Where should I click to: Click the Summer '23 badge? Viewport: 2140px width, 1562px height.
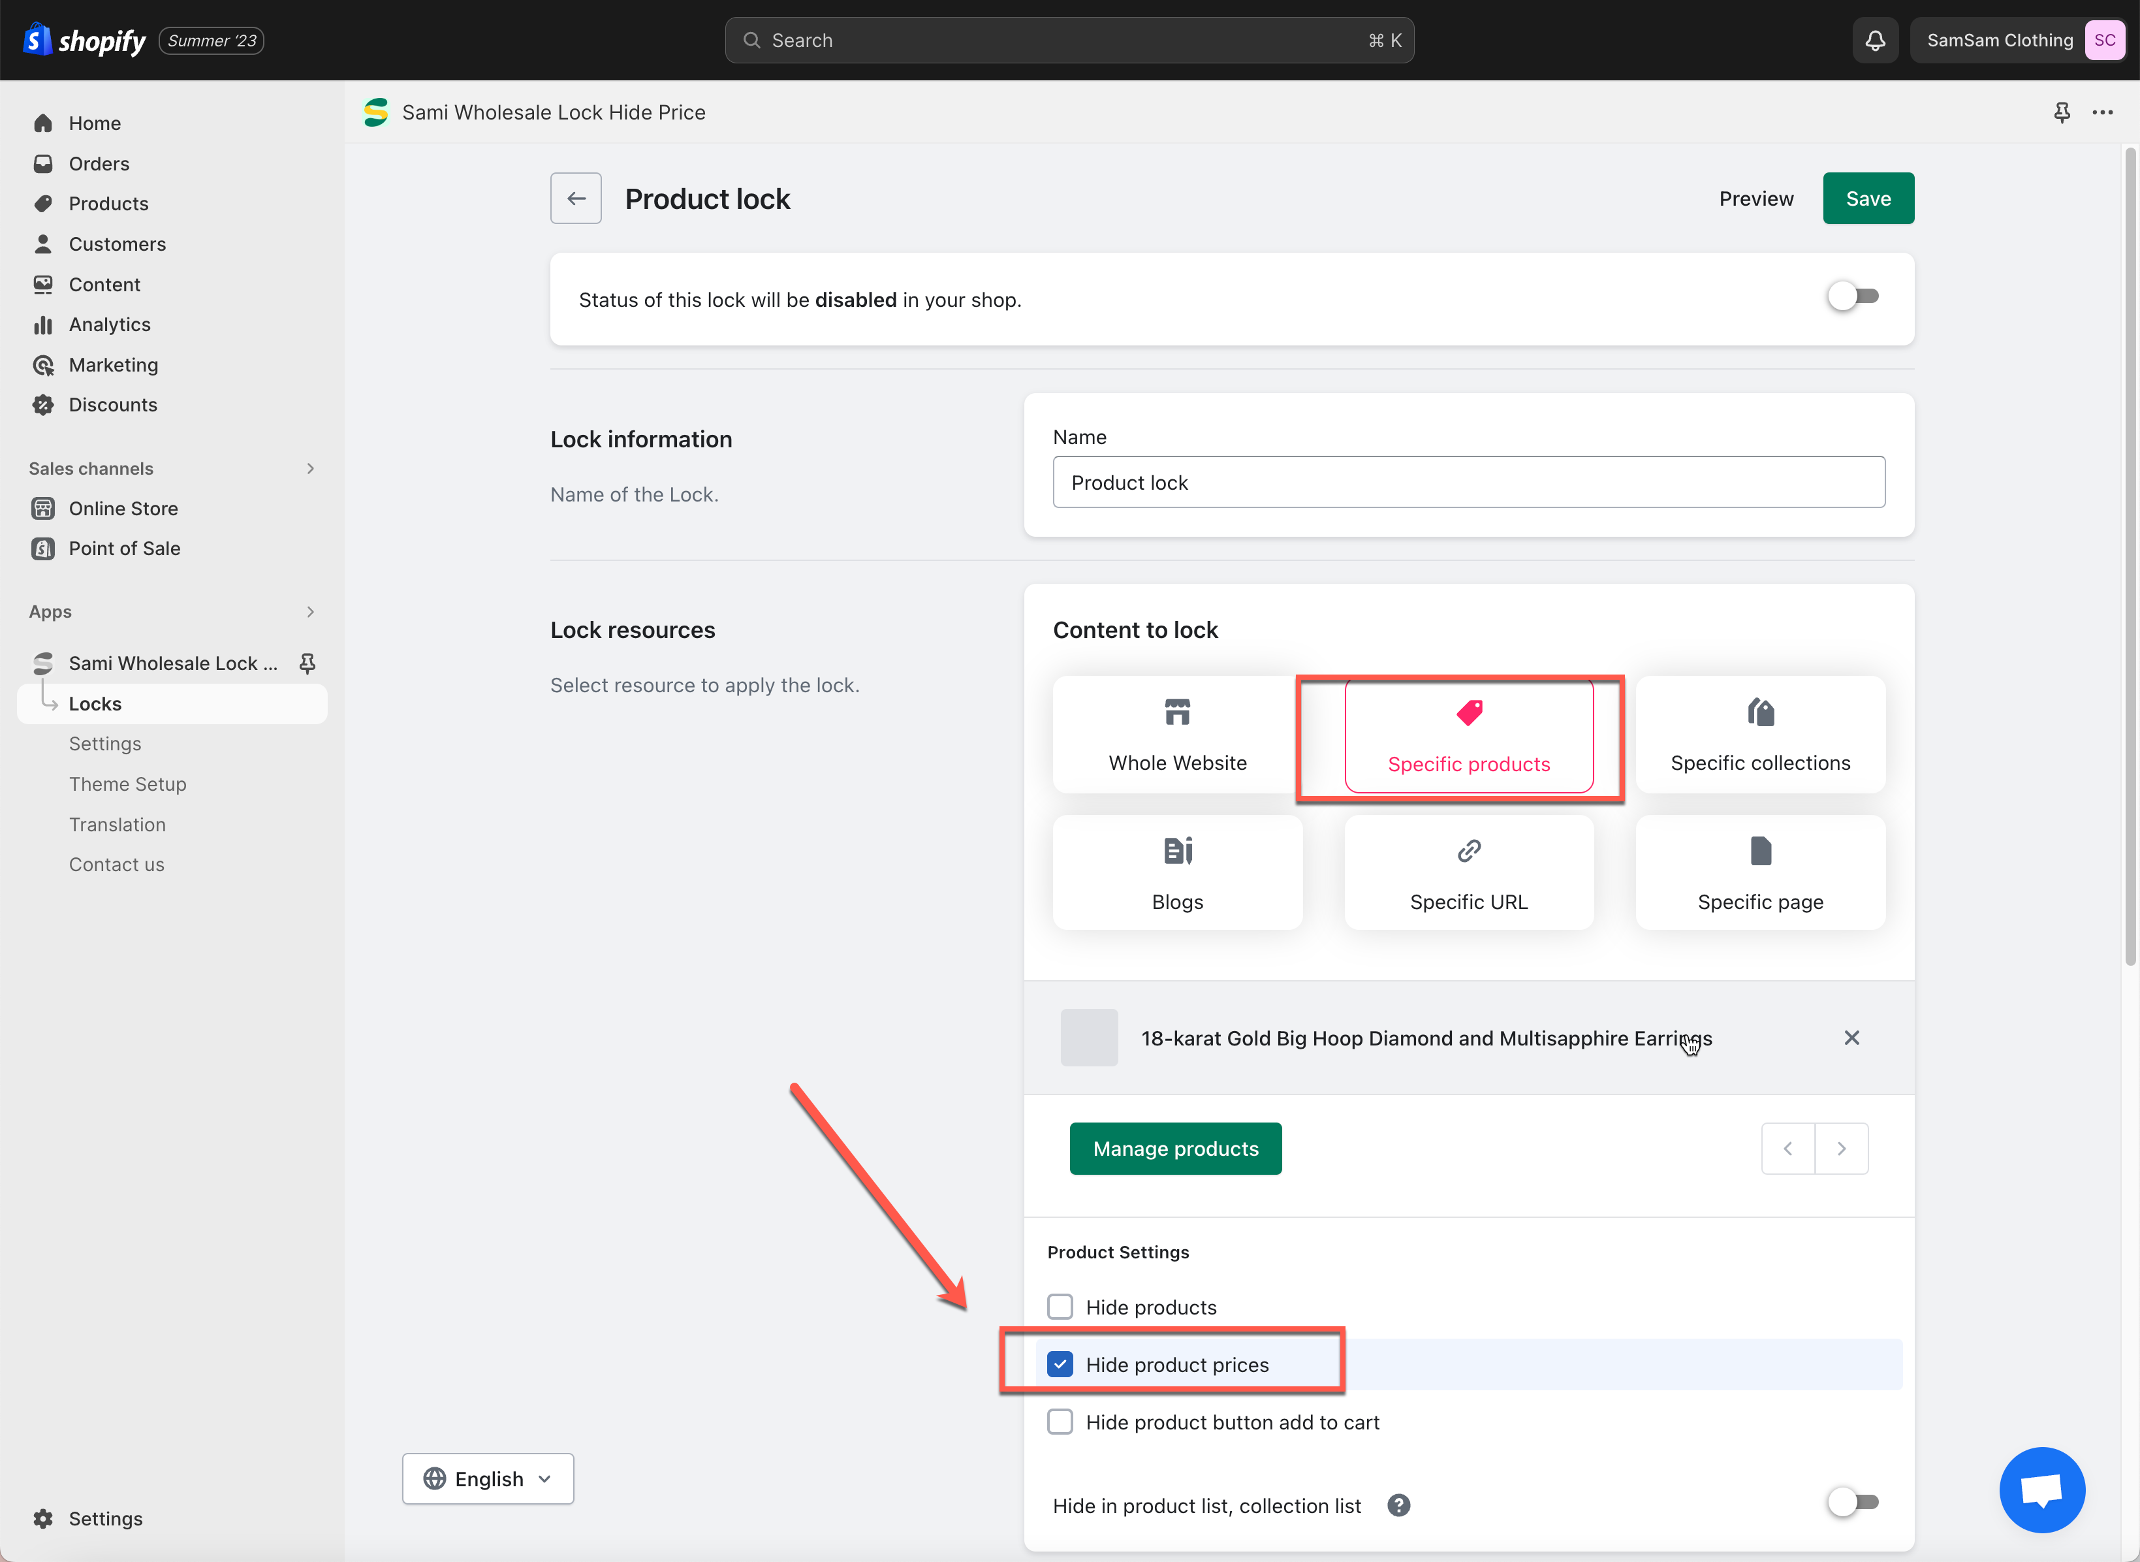click(x=212, y=40)
